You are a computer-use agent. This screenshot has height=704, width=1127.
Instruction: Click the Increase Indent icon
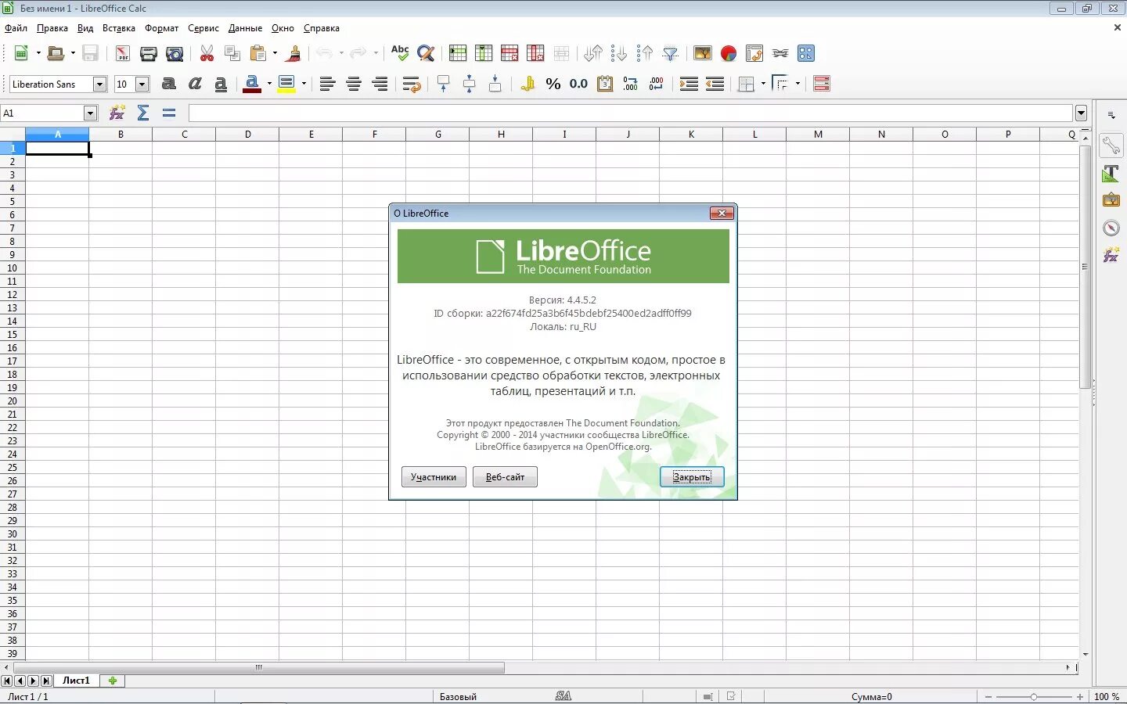click(x=689, y=84)
